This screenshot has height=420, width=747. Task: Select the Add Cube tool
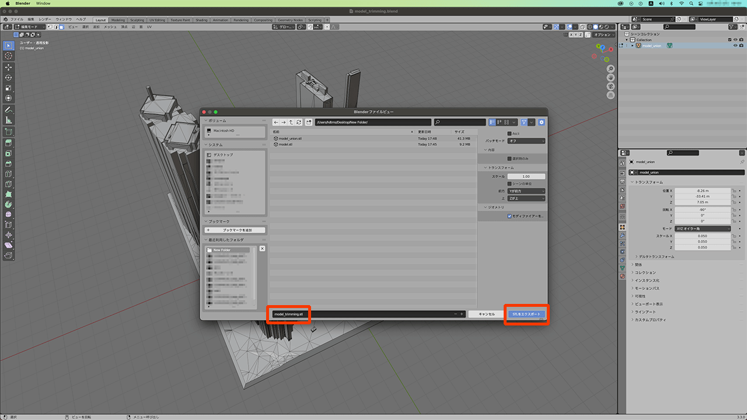pos(9,131)
